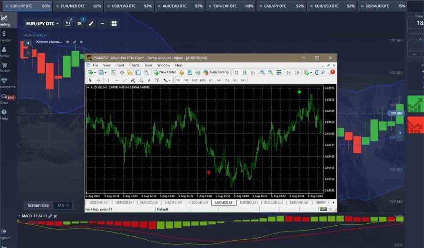Switch to EUR/CHF OTC tab
Image resolution: width=424 pixels, height=248 pixels.
tap(230, 6)
